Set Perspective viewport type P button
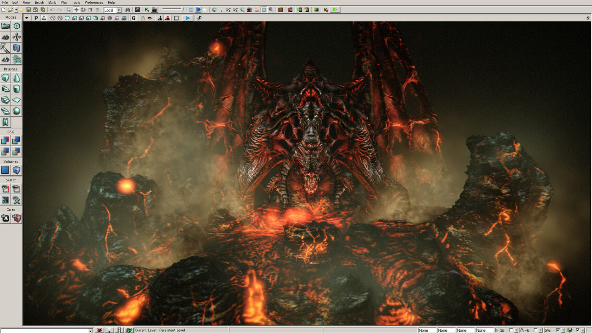 tap(36, 18)
